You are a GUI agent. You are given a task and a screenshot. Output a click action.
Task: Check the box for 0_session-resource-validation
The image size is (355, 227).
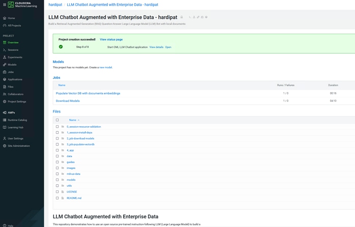point(57,127)
